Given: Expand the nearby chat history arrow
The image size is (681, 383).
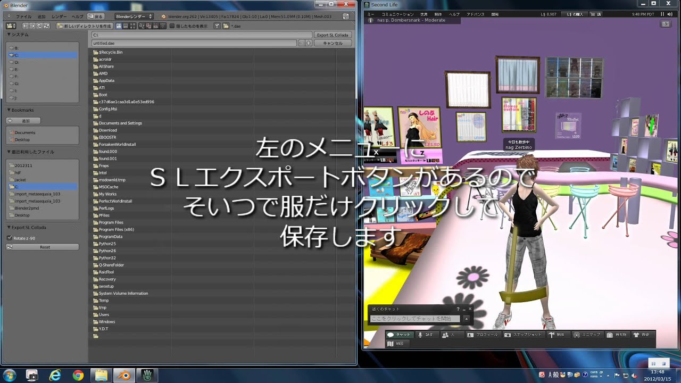Looking at the screenshot, I should pyautogui.click(x=467, y=319).
